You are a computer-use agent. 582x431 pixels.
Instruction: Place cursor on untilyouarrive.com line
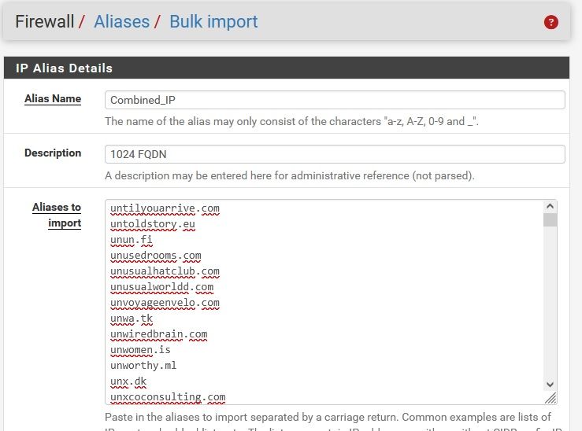click(x=165, y=208)
